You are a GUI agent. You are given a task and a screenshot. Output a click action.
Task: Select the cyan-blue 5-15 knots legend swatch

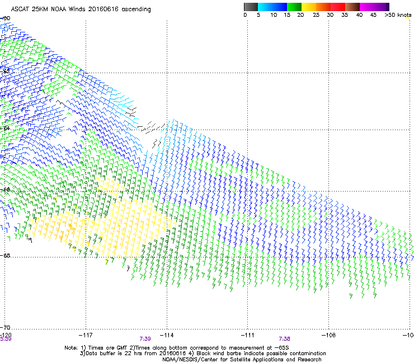click(x=272, y=7)
